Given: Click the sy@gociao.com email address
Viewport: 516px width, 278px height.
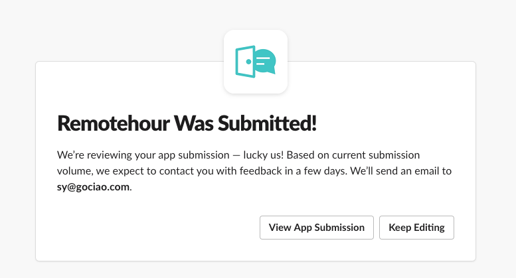Looking at the screenshot, I should [94, 187].
